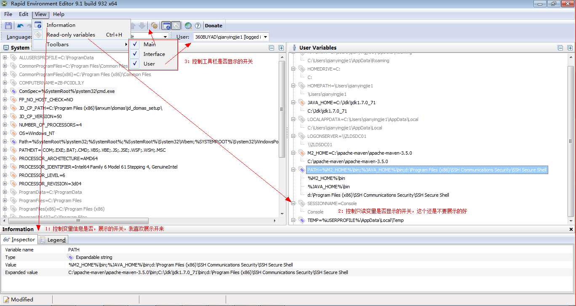Collapse the M2_HOME user variable
The height and width of the screenshot is (306, 576).
point(293,153)
